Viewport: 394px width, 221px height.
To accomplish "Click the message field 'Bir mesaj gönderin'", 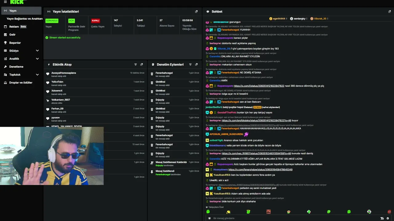I will [295, 218].
